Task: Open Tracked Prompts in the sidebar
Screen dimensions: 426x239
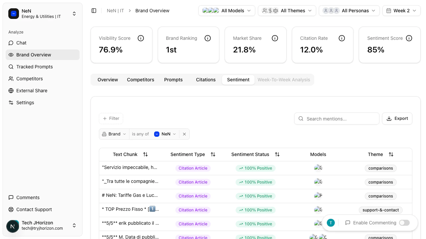Action: tap(34, 67)
